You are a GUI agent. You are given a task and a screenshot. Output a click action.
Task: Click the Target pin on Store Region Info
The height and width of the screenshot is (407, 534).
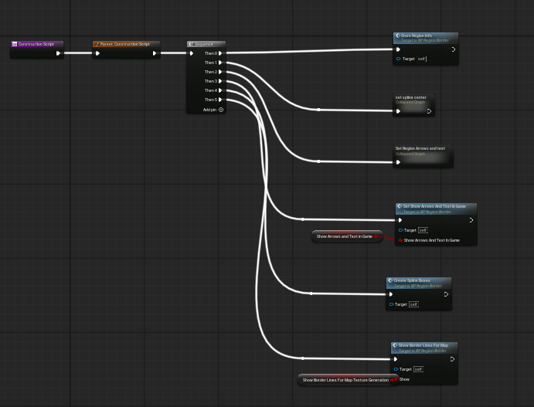click(399, 59)
